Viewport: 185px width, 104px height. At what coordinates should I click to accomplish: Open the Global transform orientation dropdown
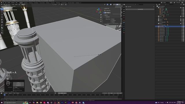tap(55, 5)
